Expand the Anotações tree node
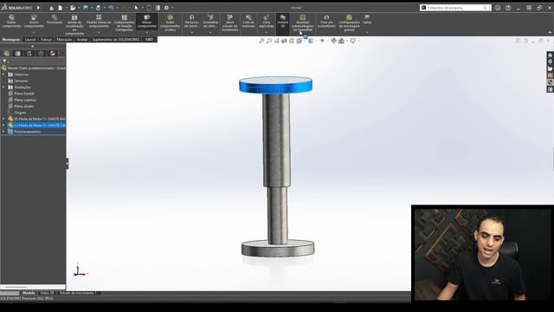The height and width of the screenshot is (312, 554). click(3, 87)
